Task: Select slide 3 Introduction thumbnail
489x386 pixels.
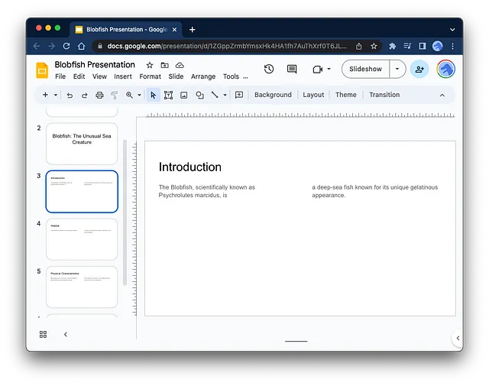Action: 82,192
